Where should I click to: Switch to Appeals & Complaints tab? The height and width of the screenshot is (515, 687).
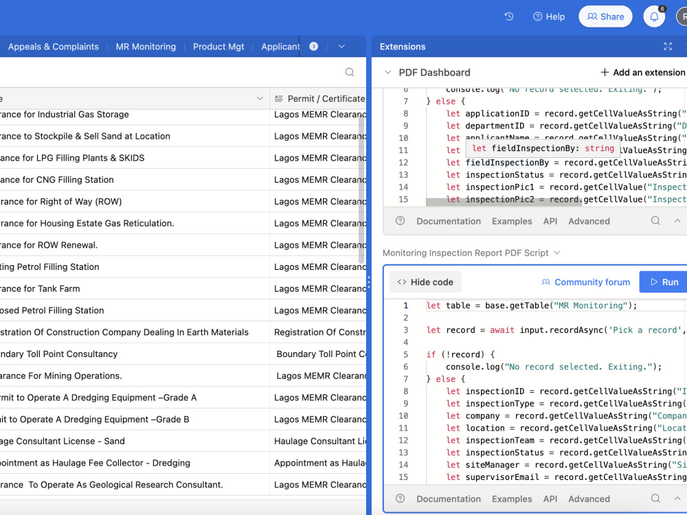tap(54, 47)
